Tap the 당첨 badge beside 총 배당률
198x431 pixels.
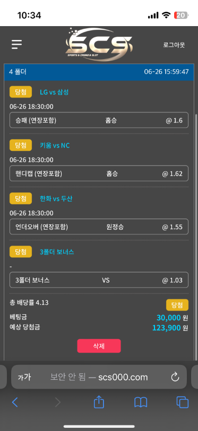point(177,305)
